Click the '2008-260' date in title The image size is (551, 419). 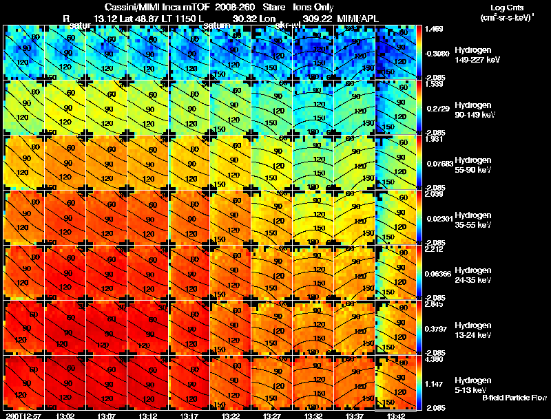tap(234, 8)
